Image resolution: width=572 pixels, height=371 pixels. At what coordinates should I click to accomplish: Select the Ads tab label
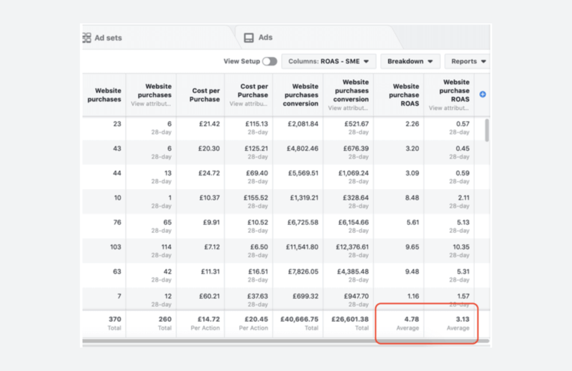point(265,38)
